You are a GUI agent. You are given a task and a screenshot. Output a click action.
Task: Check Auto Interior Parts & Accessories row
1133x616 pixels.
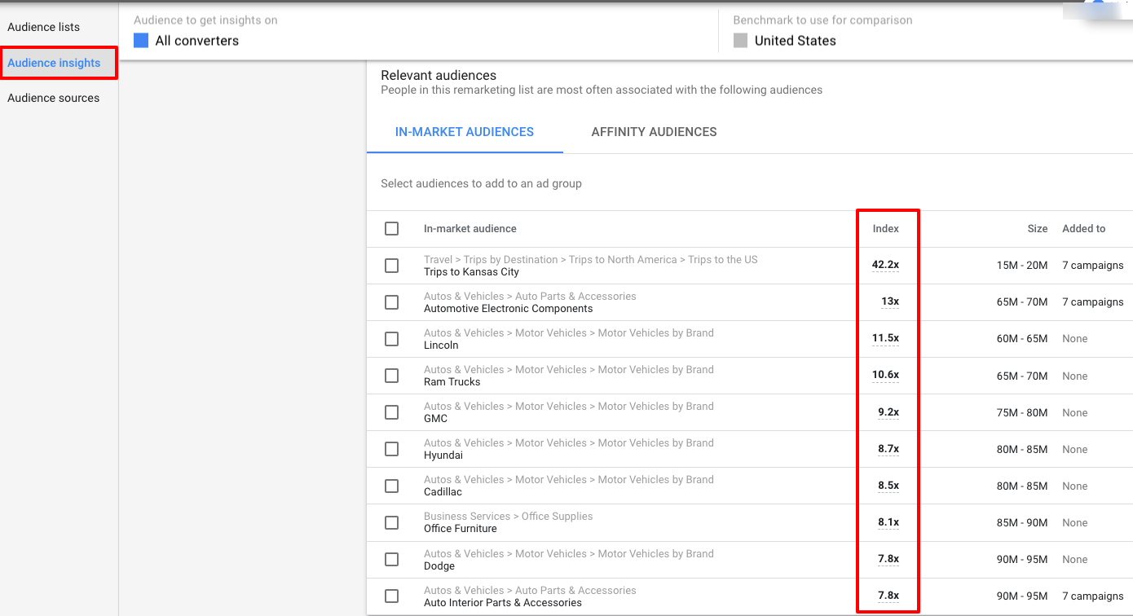[392, 596]
